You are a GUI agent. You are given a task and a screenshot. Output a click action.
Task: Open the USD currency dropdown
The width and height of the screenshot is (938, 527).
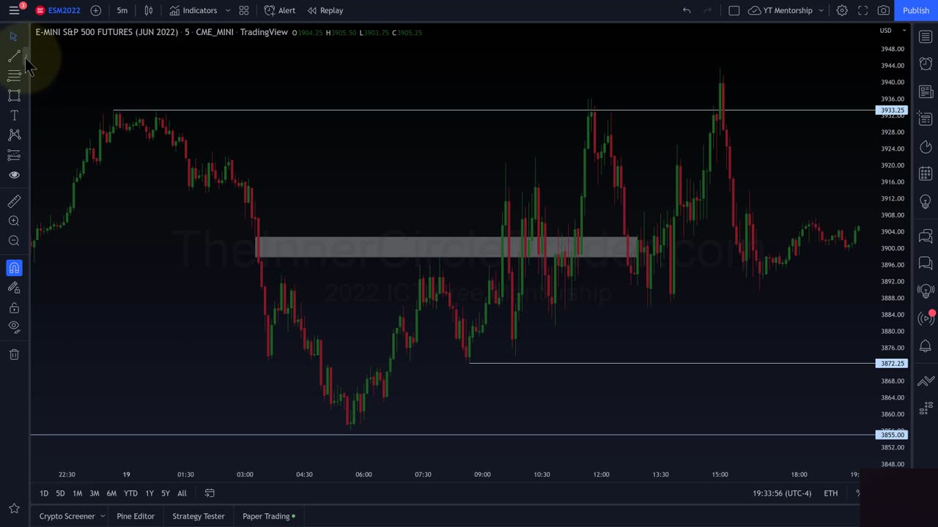[893, 30]
